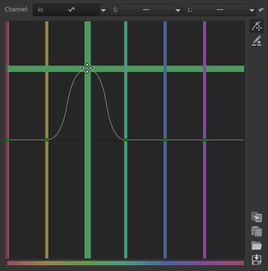Open the S channel curve type dropdown arrow
This screenshot has height=271, width=268.
(178, 10)
